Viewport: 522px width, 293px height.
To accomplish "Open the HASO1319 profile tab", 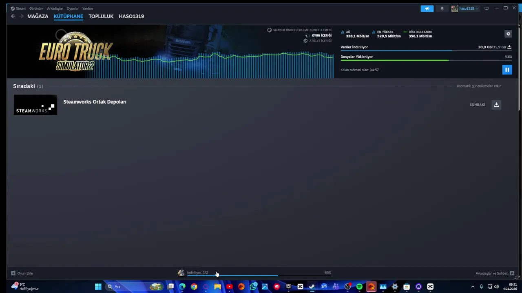I will [x=131, y=16].
